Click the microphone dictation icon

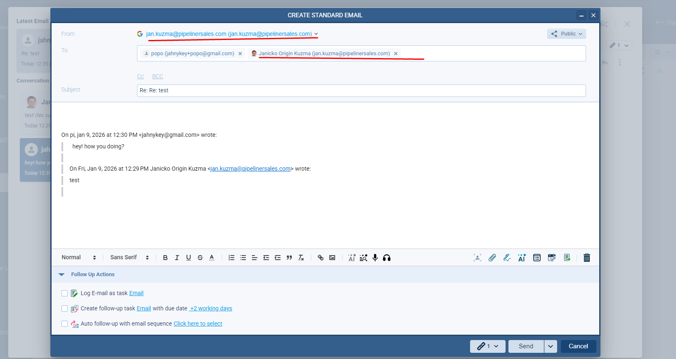375,258
